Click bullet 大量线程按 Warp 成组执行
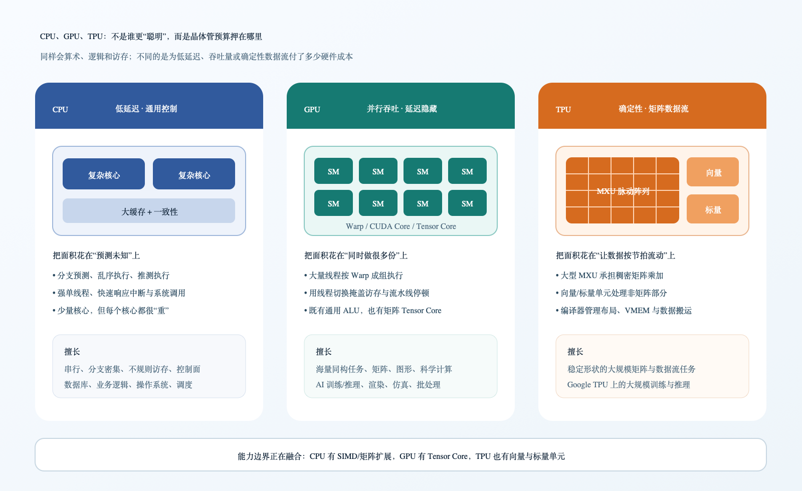The height and width of the screenshot is (491, 802). click(x=353, y=276)
